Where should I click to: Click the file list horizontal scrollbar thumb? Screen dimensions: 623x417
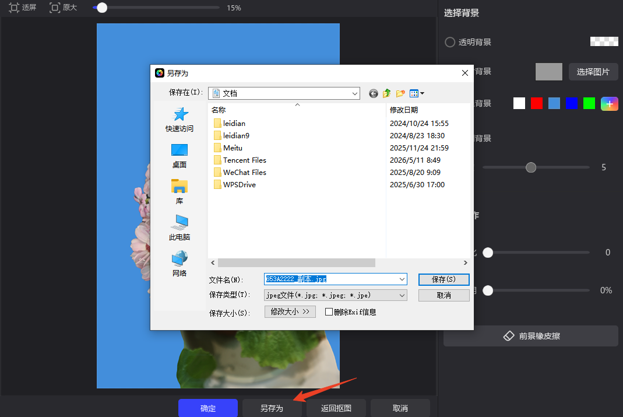(297, 263)
